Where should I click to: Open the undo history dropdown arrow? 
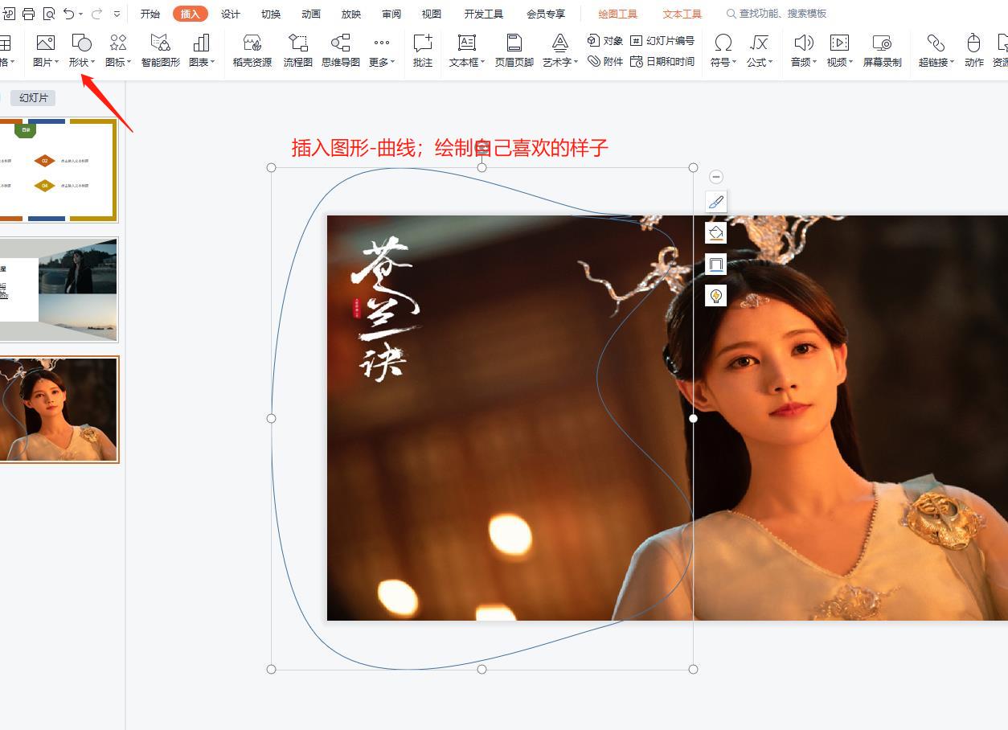tap(81, 14)
